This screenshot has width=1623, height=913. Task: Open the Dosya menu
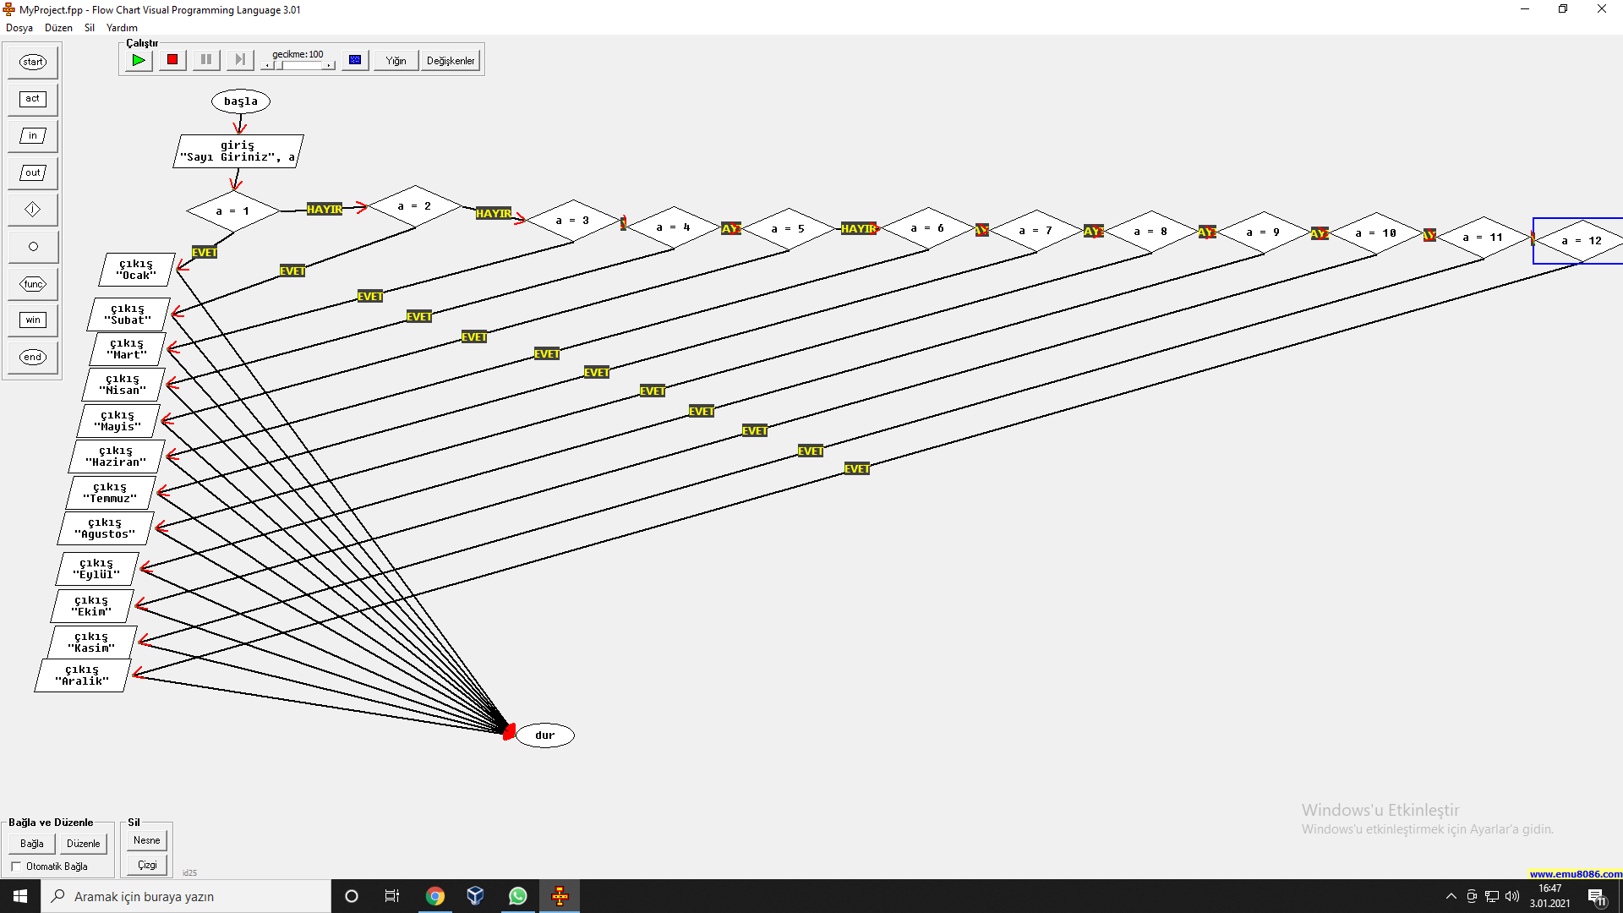click(x=19, y=28)
